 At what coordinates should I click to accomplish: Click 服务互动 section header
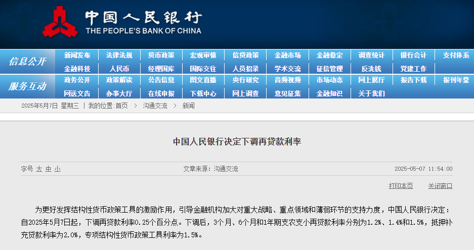point(27,86)
